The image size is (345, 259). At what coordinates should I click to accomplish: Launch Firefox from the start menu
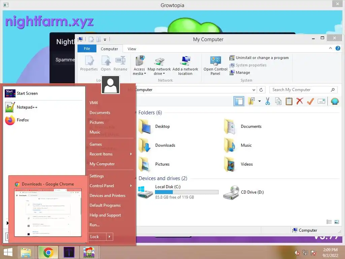[x=44, y=120]
